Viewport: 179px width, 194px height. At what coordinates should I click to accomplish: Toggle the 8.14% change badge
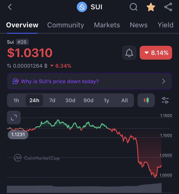156,53
